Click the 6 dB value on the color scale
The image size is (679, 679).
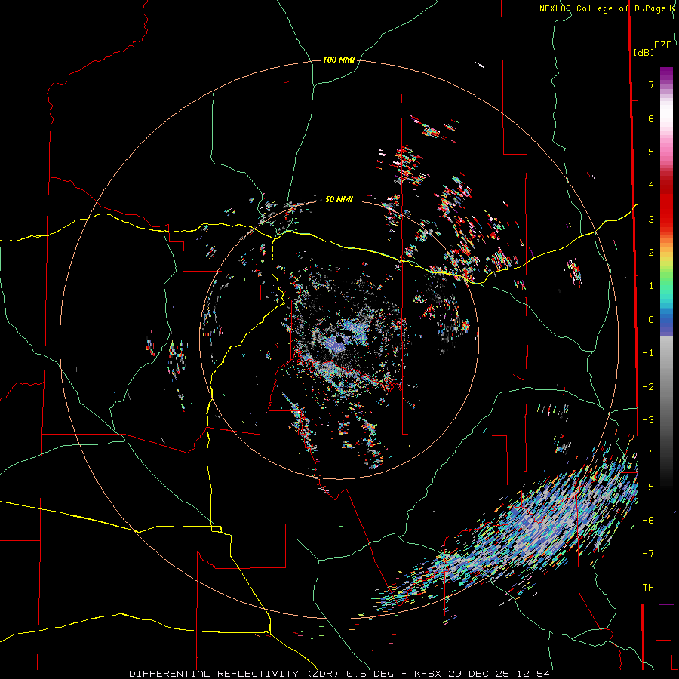(651, 118)
